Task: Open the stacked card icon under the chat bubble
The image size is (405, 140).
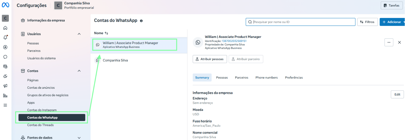Action: point(5,66)
